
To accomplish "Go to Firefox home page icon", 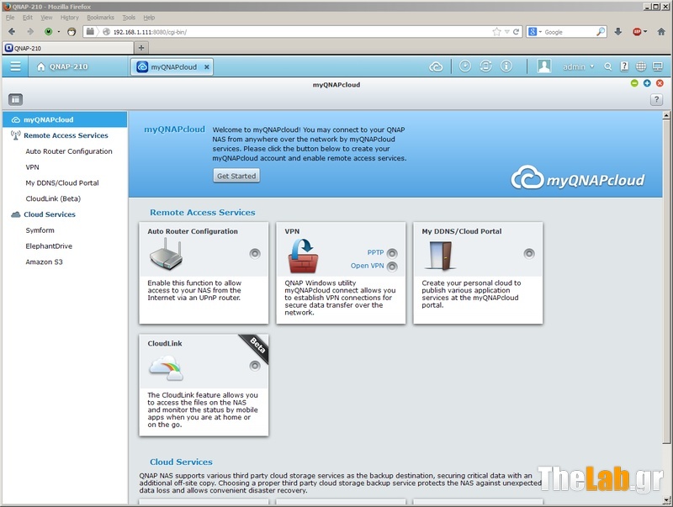I will (x=661, y=32).
